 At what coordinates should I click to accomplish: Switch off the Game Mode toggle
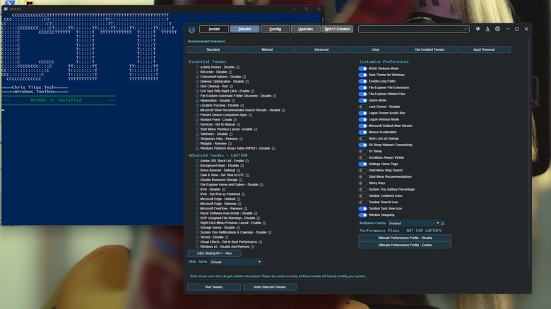(x=363, y=100)
